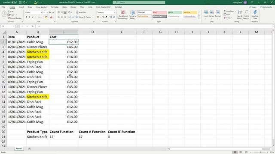
Task: Toggle Center horizontal alignment
Action: tap(62, 17)
